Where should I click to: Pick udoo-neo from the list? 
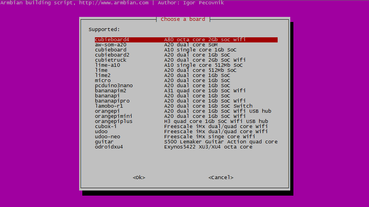pyautogui.click(x=186, y=137)
